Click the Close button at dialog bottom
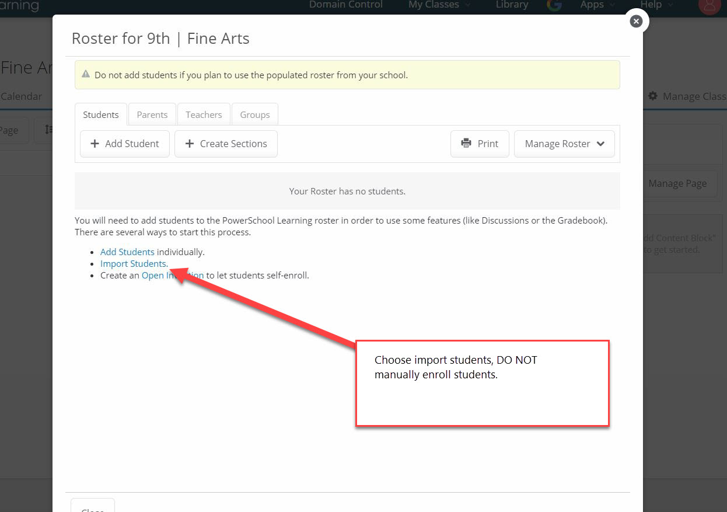The image size is (727, 512). [x=93, y=506]
